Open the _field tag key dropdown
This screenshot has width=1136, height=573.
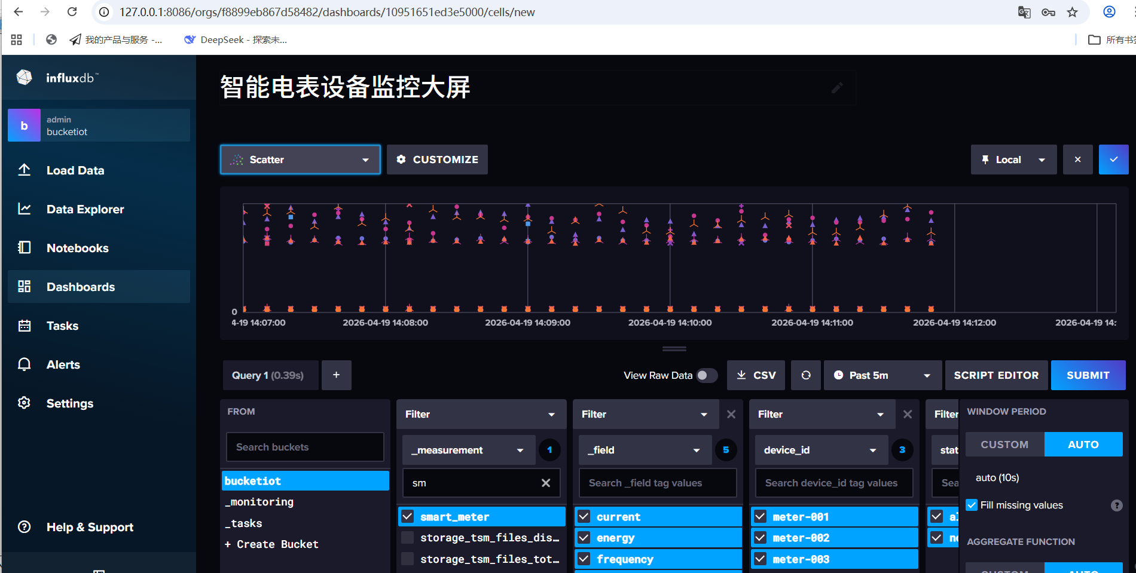tap(644, 450)
